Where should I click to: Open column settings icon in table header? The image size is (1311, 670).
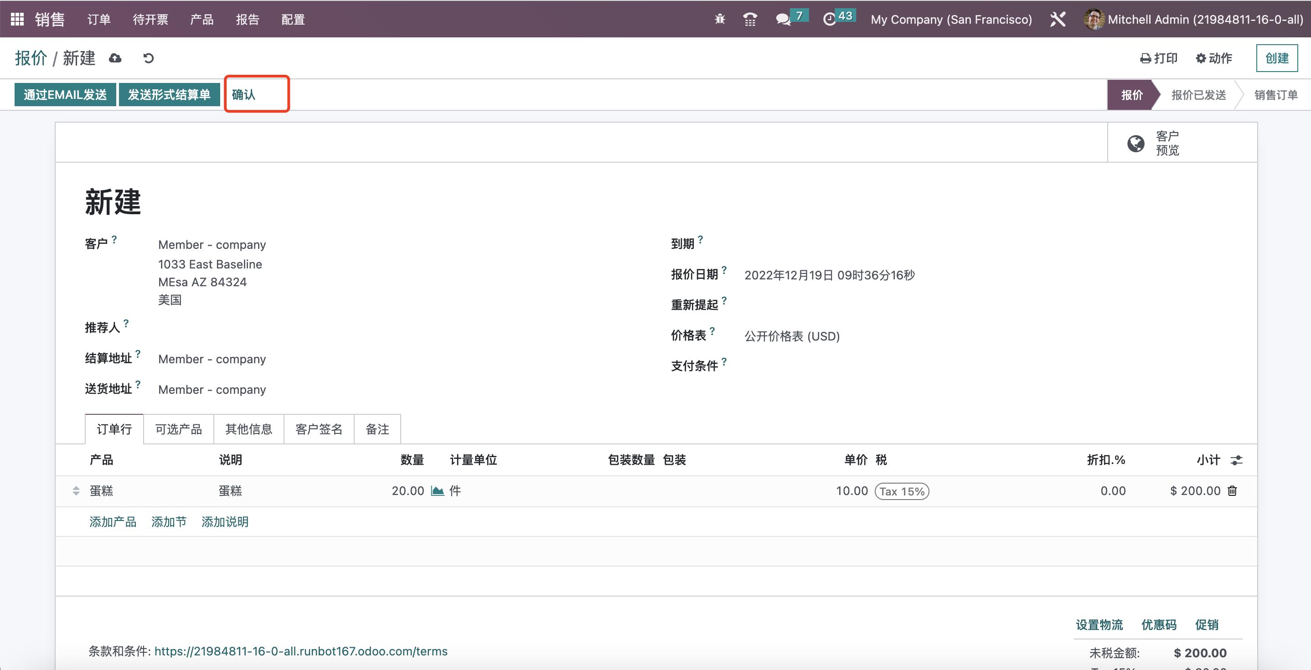[x=1236, y=460]
